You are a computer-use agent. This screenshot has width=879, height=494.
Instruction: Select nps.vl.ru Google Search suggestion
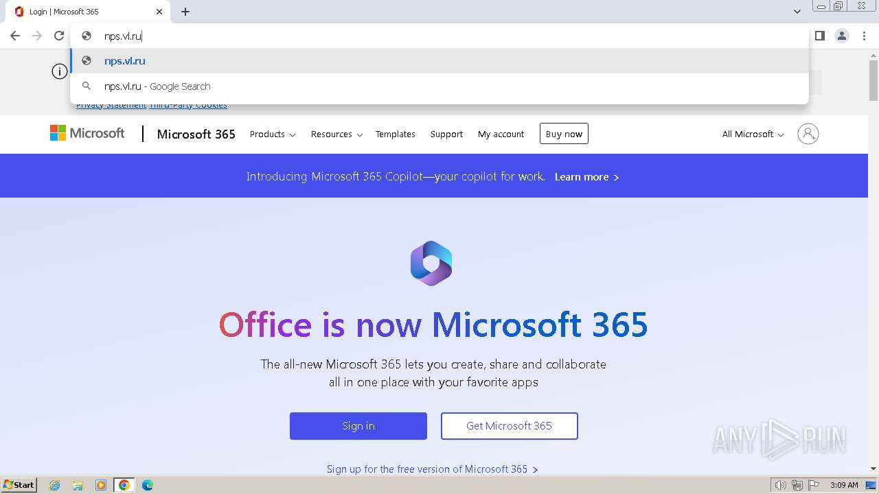click(439, 86)
